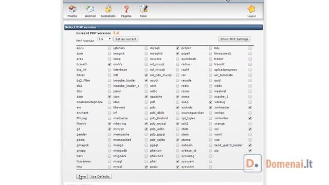Uncheck the mbstring extension checkbox

tap(146, 123)
